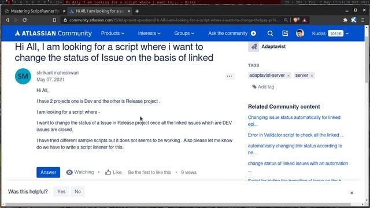
Task: Open the notifications feed icon
Action: point(285,34)
